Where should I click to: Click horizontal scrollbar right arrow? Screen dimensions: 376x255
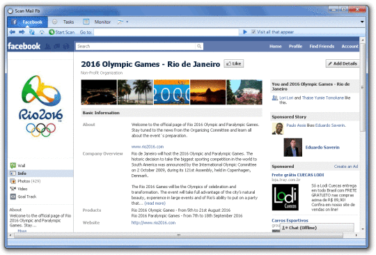click(x=356, y=235)
